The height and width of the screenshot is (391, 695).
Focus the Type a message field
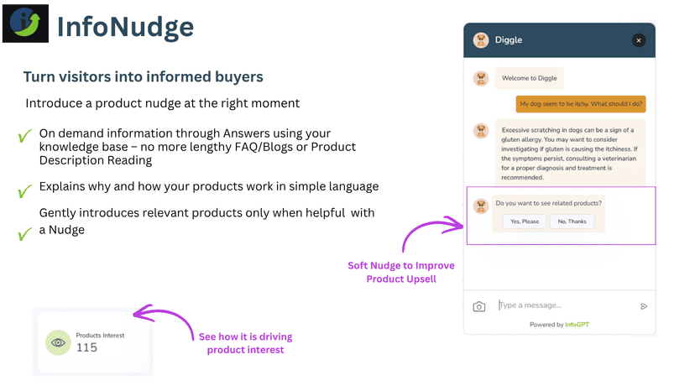565,305
